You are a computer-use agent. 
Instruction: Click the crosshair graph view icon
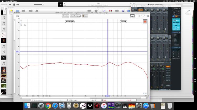pos(143,16)
